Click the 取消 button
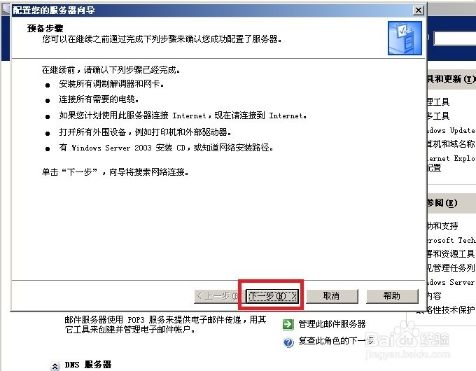The height and width of the screenshot is (371, 476). [x=332, y=295]
